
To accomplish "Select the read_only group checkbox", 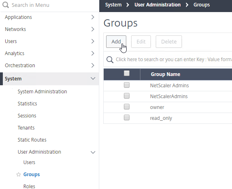I will coord(127,118).
